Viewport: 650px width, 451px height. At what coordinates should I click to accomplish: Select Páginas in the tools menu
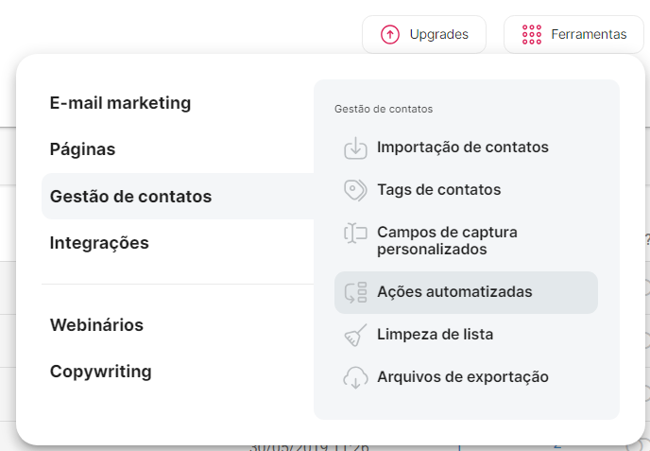(82, 149)
